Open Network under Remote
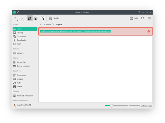Viewport: 165px width, 123px height. tap(25, 53)
